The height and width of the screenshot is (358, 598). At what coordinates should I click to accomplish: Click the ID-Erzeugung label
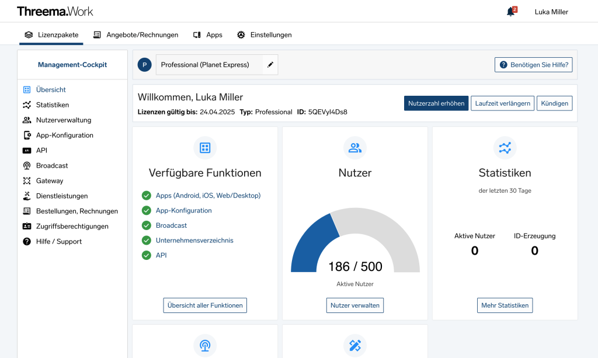point(535,236)
